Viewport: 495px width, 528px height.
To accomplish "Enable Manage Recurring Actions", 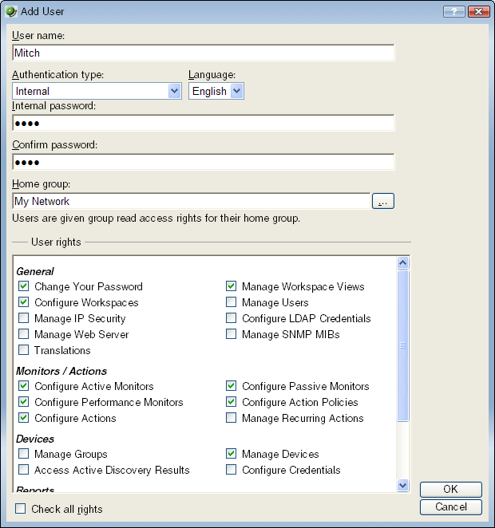I will [x=232, y=418].
